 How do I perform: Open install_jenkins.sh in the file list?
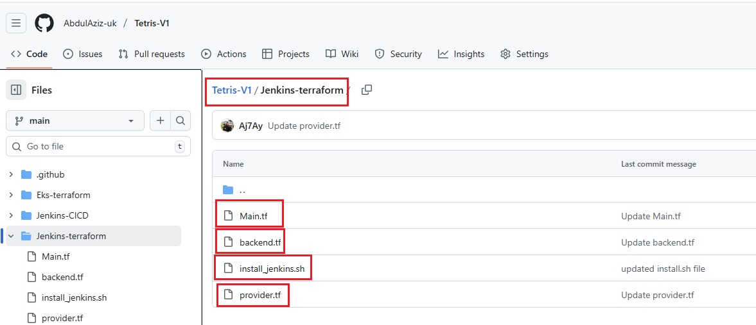point(272,269)
